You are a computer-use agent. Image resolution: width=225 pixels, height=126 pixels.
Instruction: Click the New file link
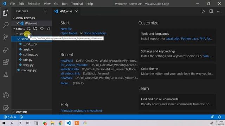pyautogui.click(x=66, y=29)
